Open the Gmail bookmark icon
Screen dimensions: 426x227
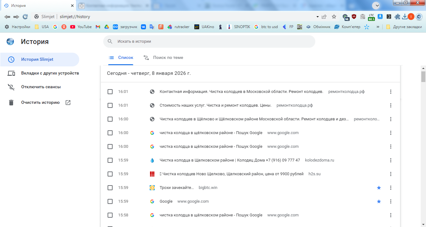[98, 27]
